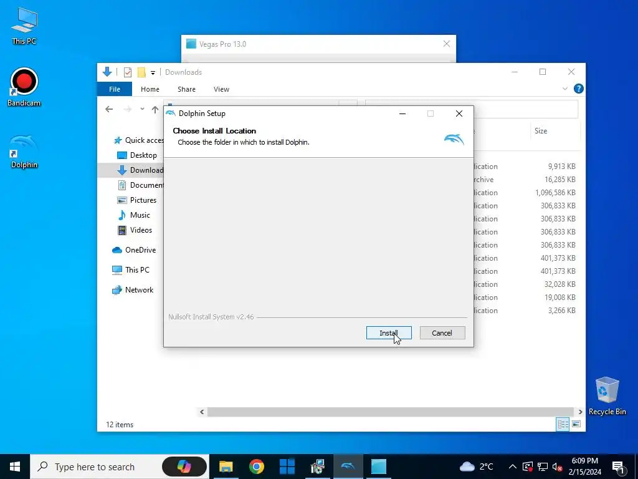Open the Home ribbon tab

click(x=150, y=89)
